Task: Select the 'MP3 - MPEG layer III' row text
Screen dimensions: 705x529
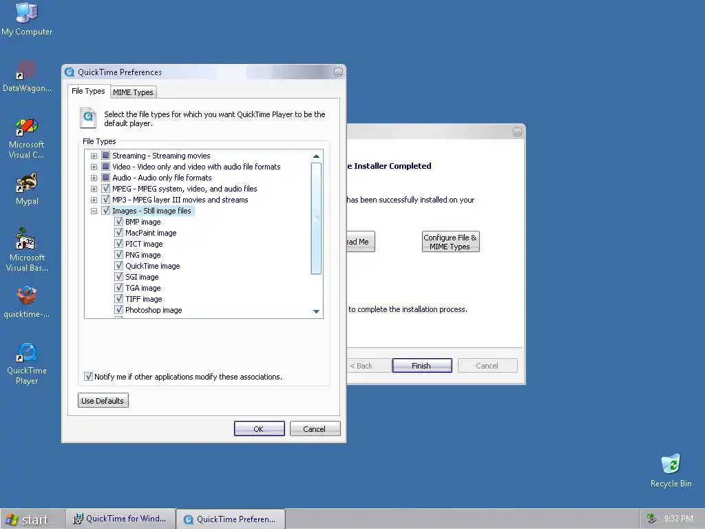Action: tap(180, 200)
